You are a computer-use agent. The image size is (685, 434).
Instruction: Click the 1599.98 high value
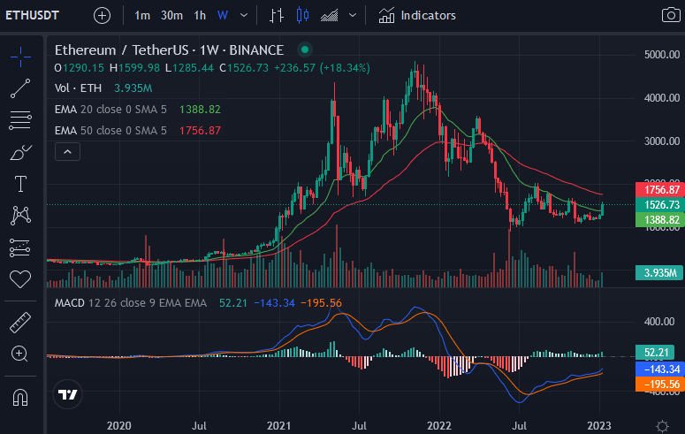point(139,68)
